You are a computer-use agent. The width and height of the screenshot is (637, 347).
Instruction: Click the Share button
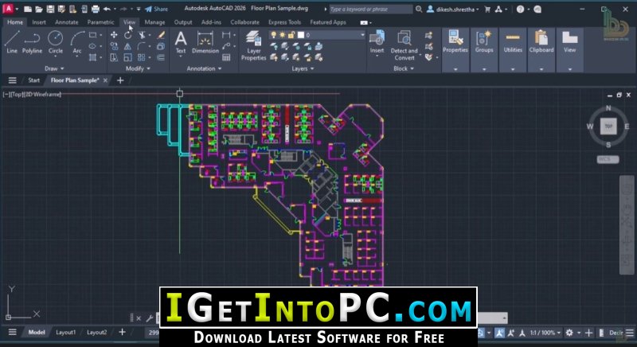[x=156, y=9]
